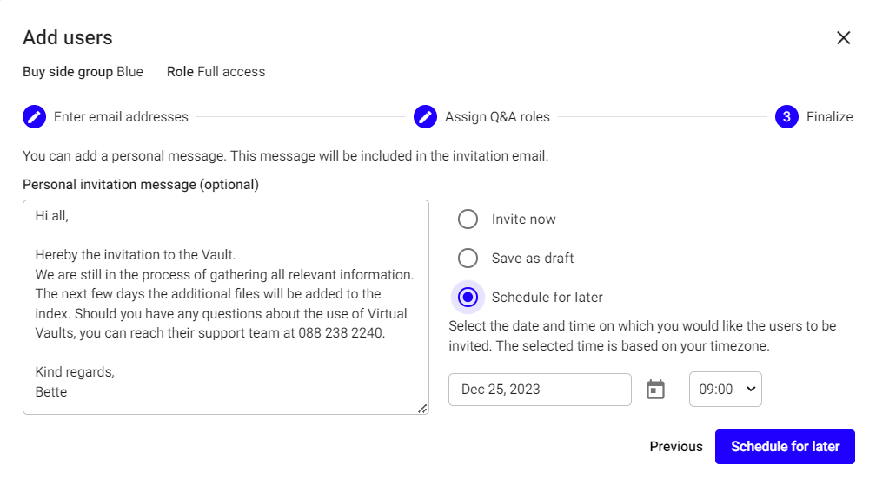
Task: Click inside the personal invitation message box
Action: 226,307
